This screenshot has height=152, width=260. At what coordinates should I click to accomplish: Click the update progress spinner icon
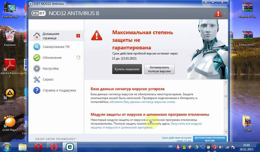pyautogui.click(x=78, y=58)
